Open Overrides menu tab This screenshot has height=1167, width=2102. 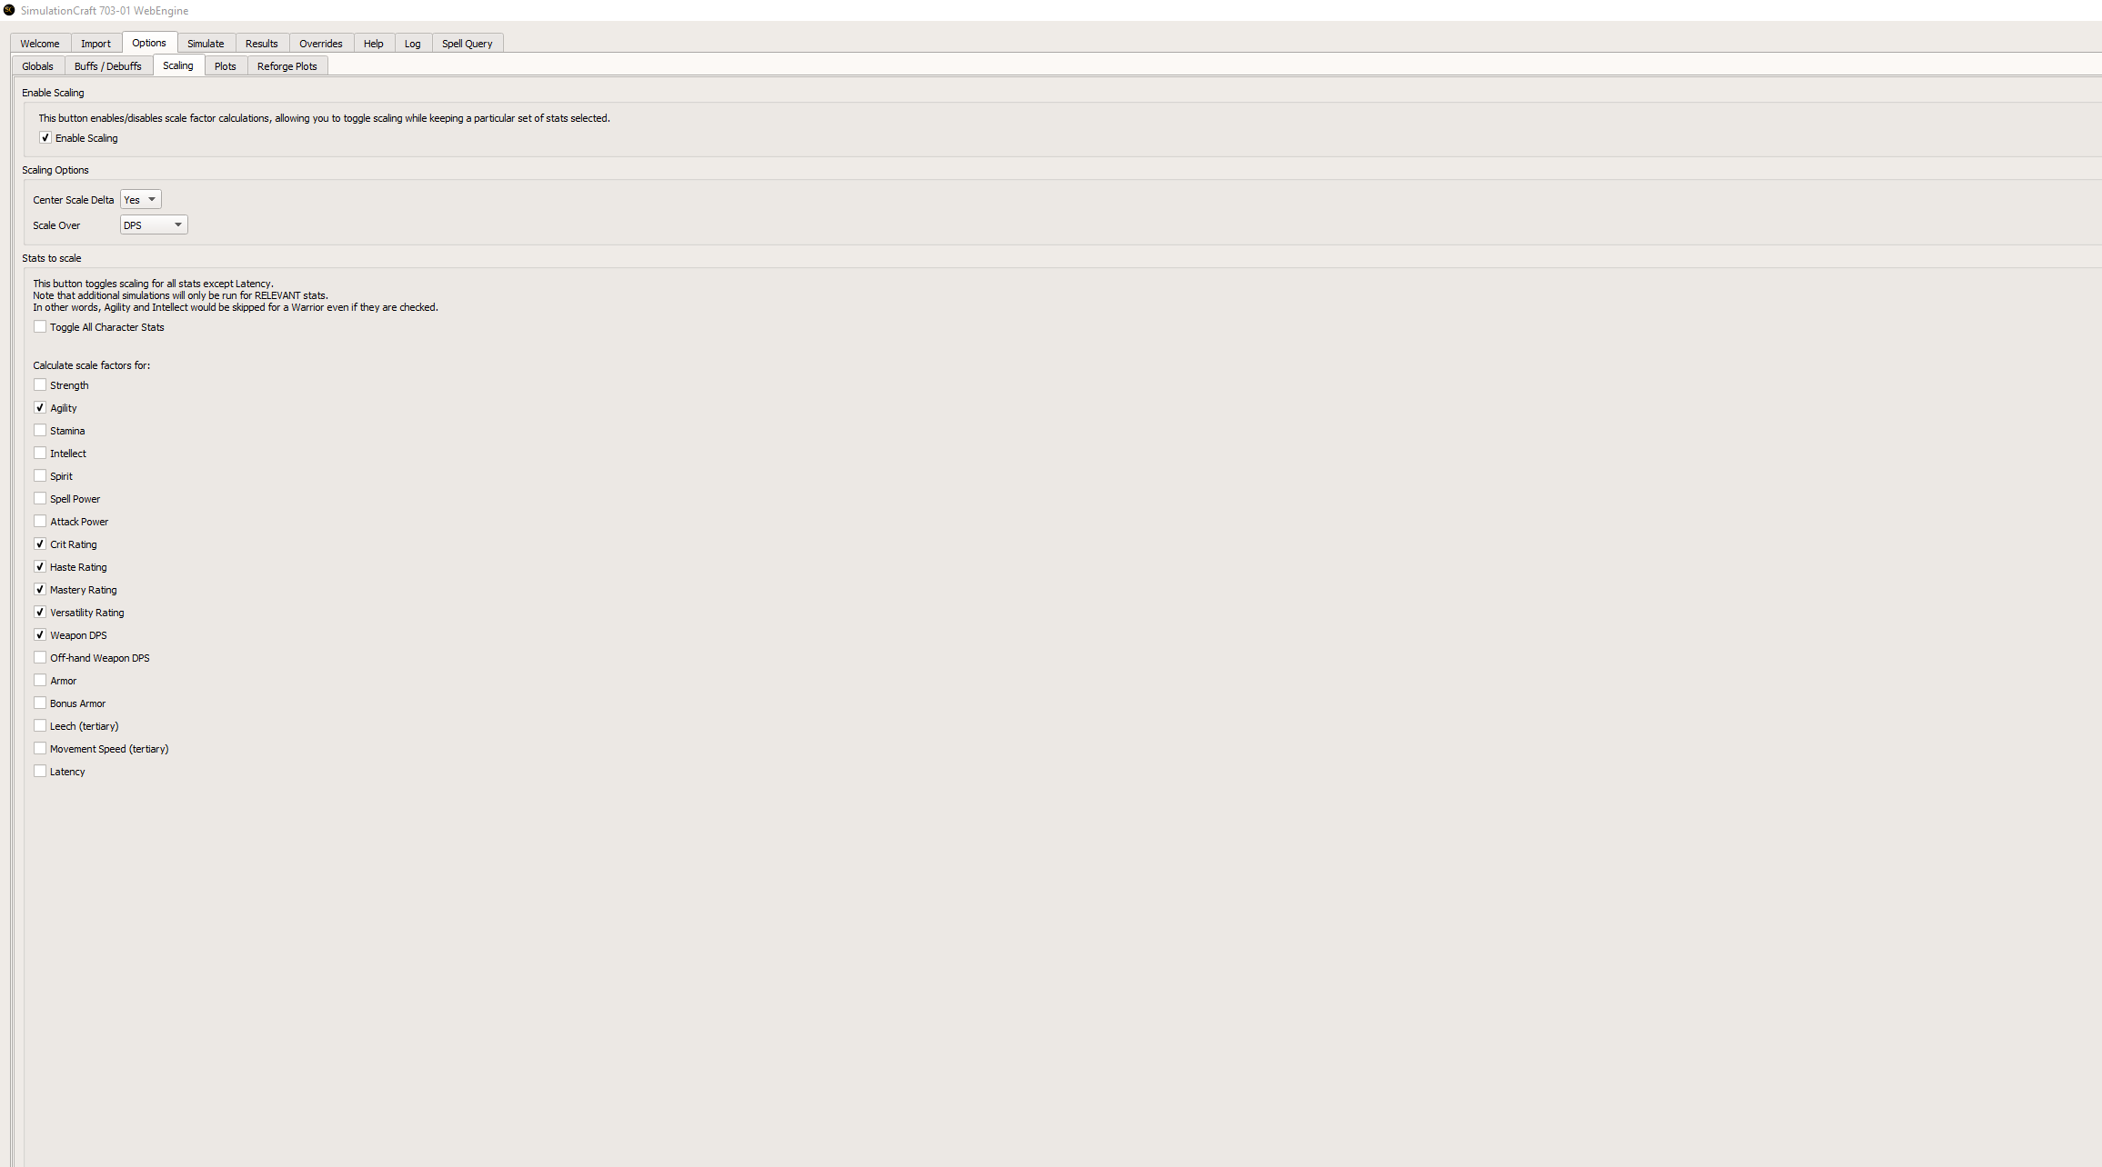[x=319, y=43]
